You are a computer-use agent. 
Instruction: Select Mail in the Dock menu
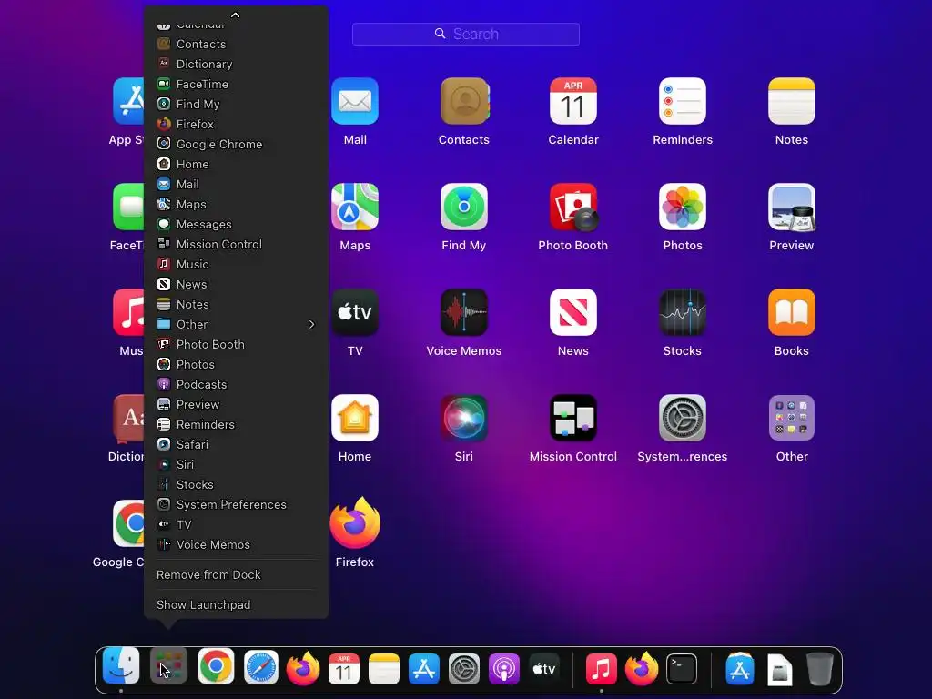coord(236,184)
